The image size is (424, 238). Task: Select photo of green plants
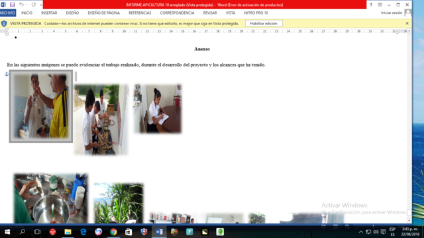click(119, 203)
